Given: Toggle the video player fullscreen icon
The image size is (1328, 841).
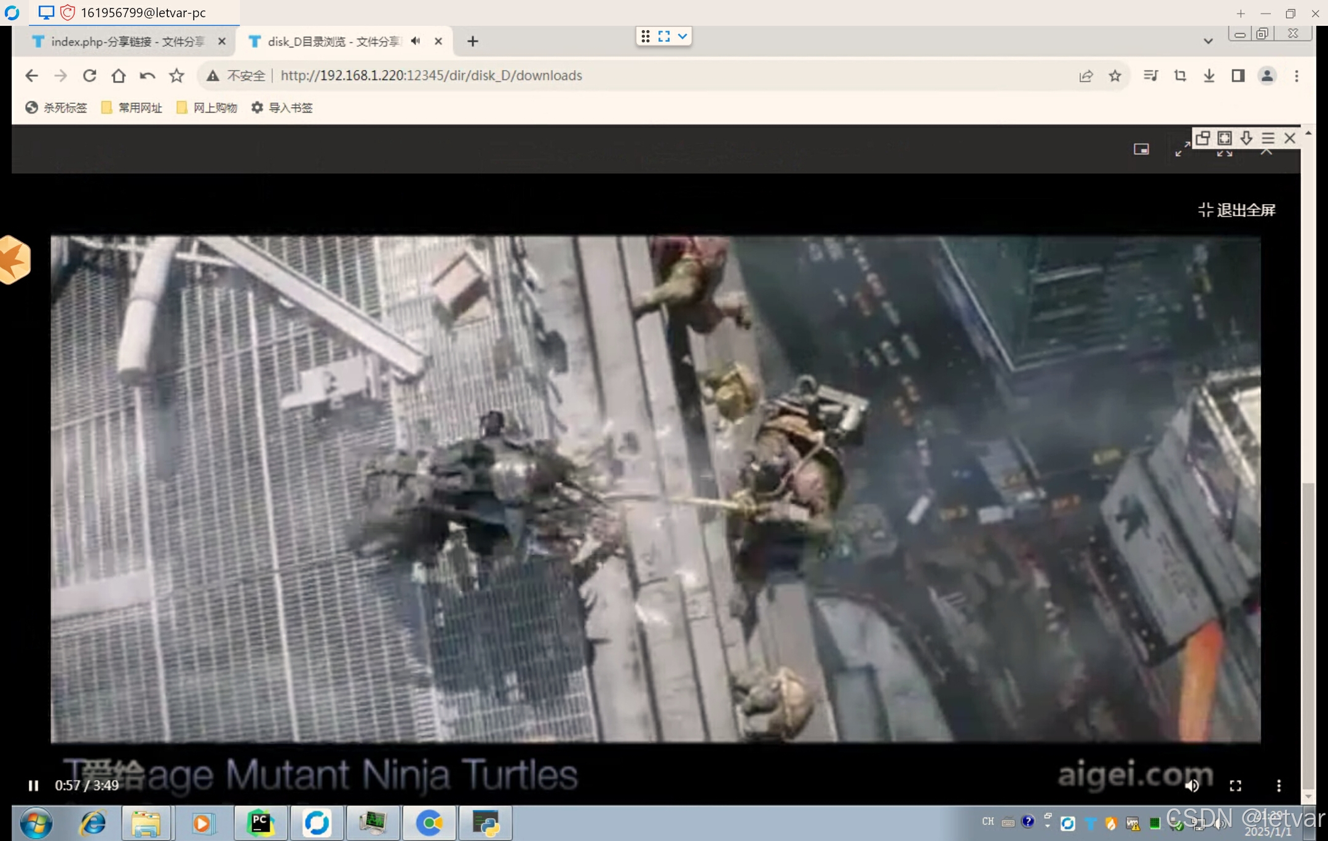Looking at the screenshot, I should click(x=1235, y=786).
